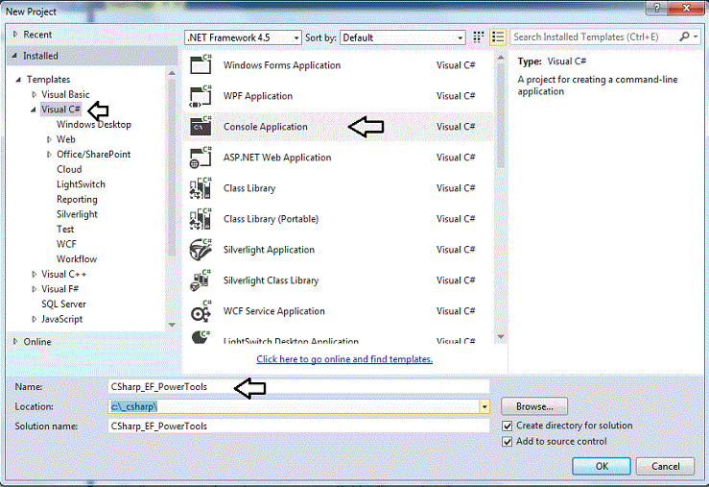709x487 pixels.
Task: Click the Class Library template icon
Action: point(201,188)
